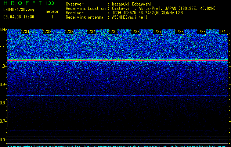The image size is (231, 147).
Task: Select the 1735 time marker on spectrogram
Action: point(113,32)
